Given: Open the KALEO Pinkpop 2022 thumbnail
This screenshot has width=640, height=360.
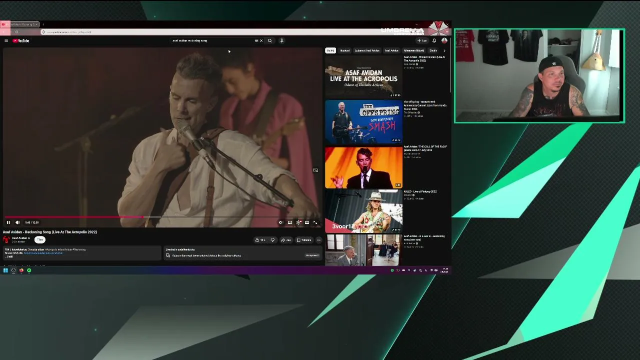Looking at the screenshot, I should [363, 211].
